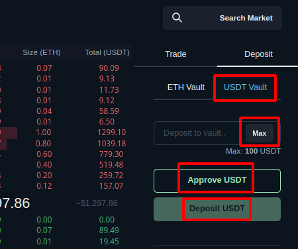This screenshot has width=298, height=249.
Task: Click size 0.20 in the asks
Action: coord(44,175)
